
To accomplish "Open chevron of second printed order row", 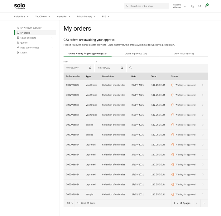I will point(203,135).
